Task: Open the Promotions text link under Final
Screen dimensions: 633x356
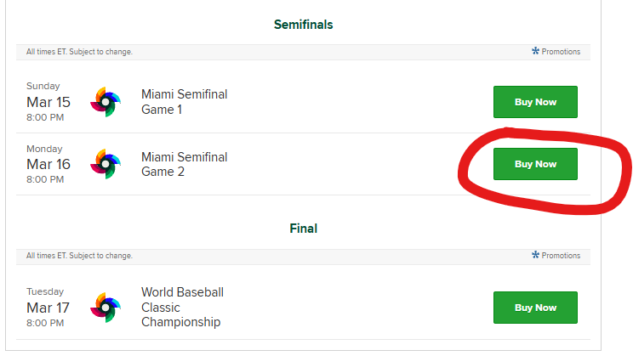Action: tap(561, 256)
